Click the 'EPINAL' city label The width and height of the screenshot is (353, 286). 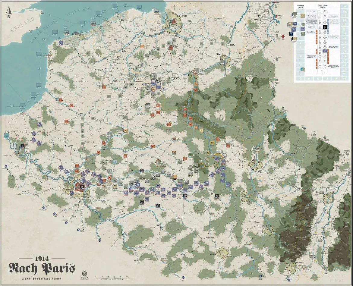pyautogui.click(x=265, y=226)
